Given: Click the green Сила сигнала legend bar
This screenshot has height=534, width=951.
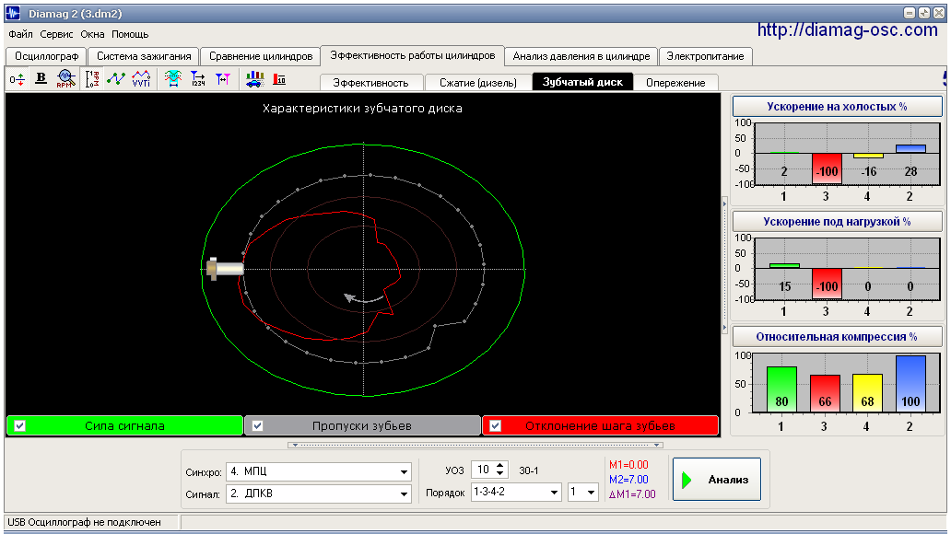Looking at the screenshot, I should [x=124, y=425].
